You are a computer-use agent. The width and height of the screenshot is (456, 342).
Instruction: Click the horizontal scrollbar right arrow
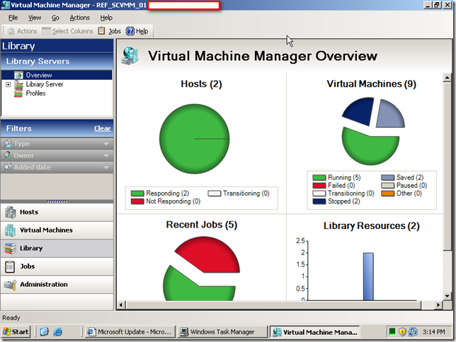438,305
